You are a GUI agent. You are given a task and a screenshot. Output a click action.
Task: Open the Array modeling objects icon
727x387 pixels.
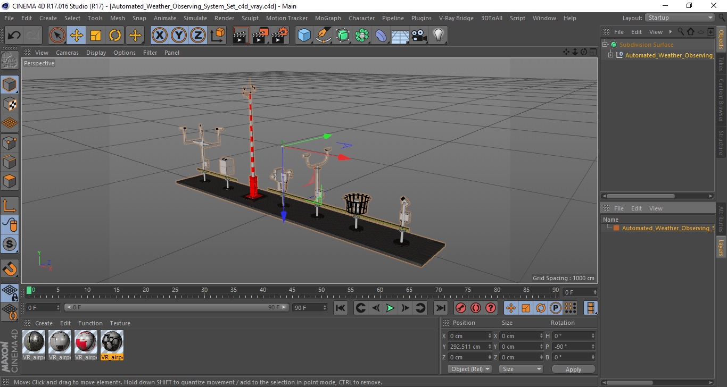[362, 36]
